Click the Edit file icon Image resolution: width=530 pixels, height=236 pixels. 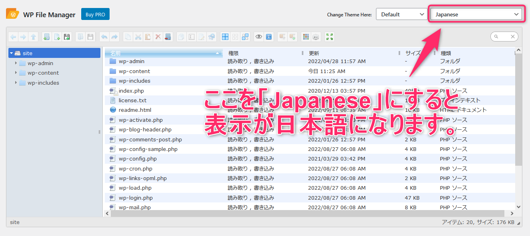coord(202,37)
